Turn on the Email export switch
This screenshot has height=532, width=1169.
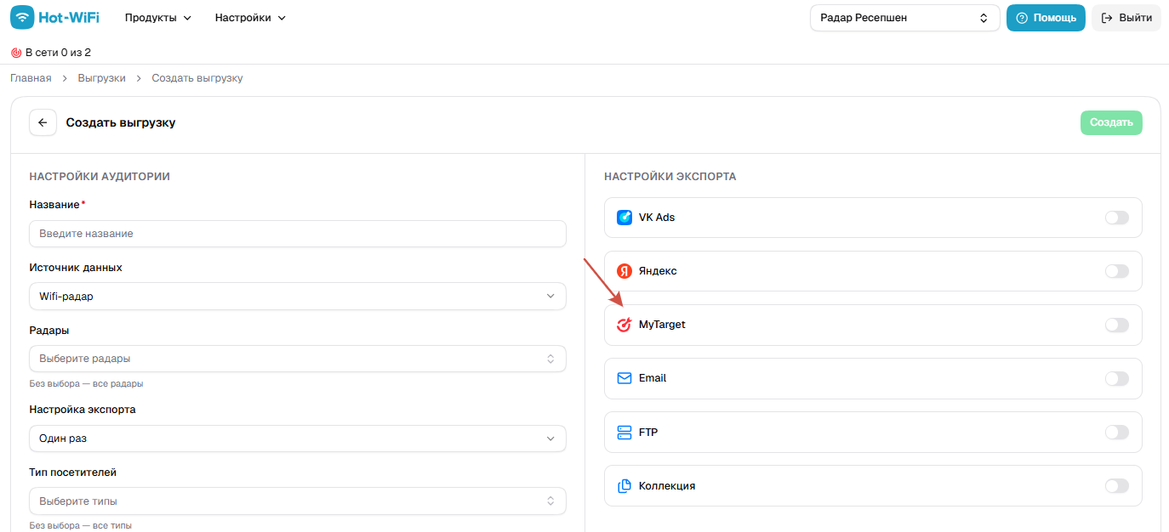[x=1117, y=378]
